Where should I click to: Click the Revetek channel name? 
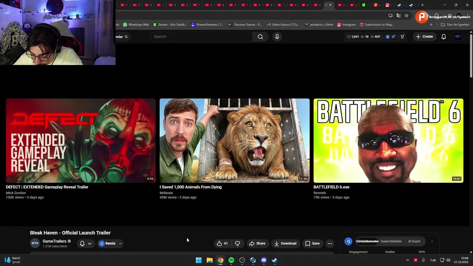click(320, 193)
